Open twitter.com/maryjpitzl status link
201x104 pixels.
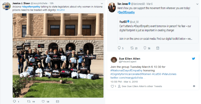[x=128, y=77]
